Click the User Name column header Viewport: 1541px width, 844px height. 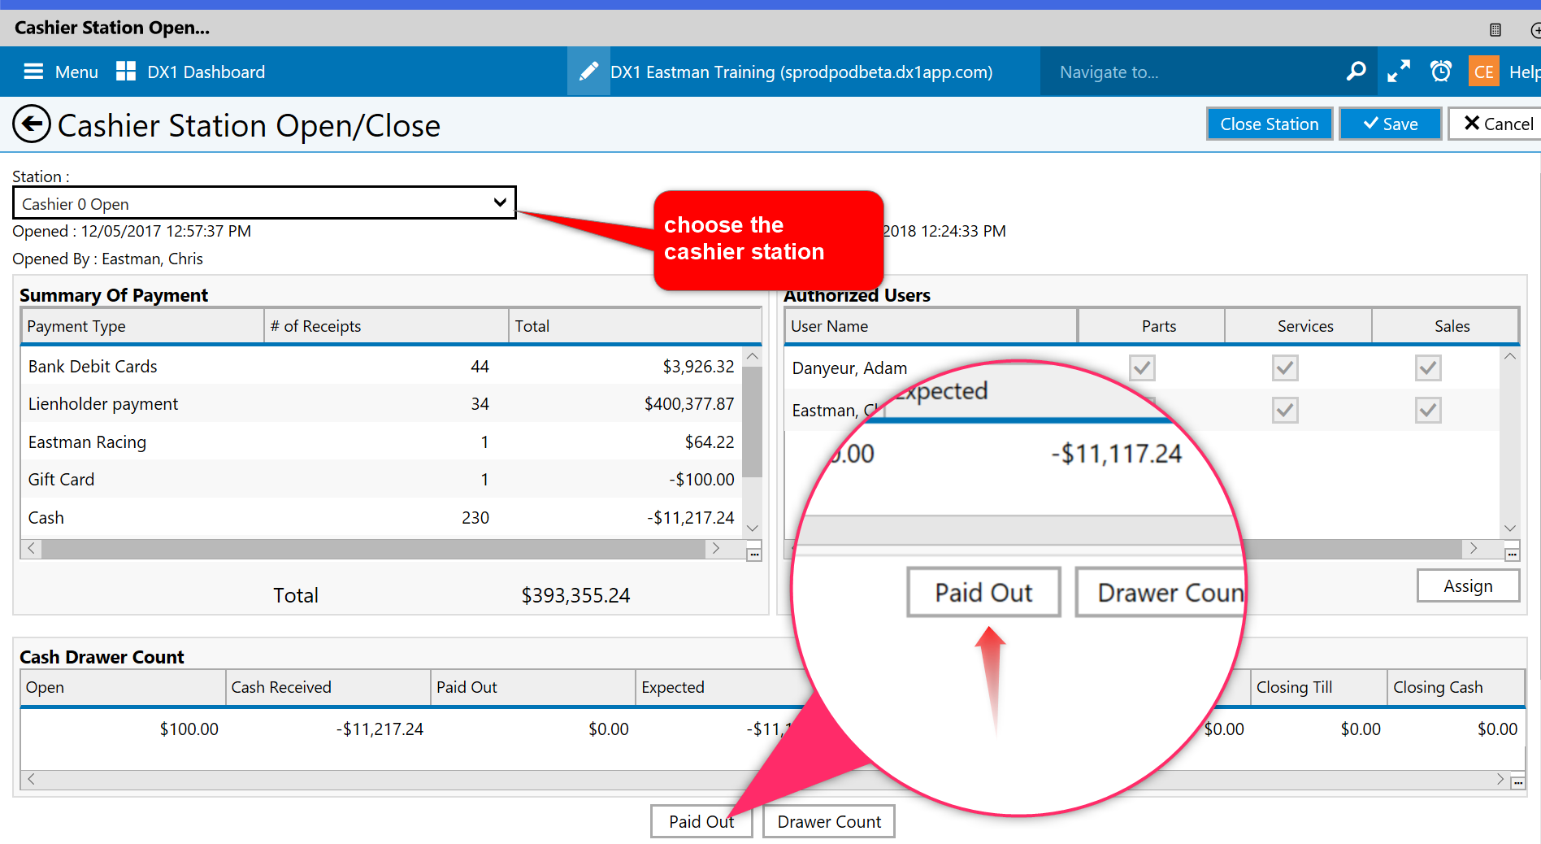(931, 326)
